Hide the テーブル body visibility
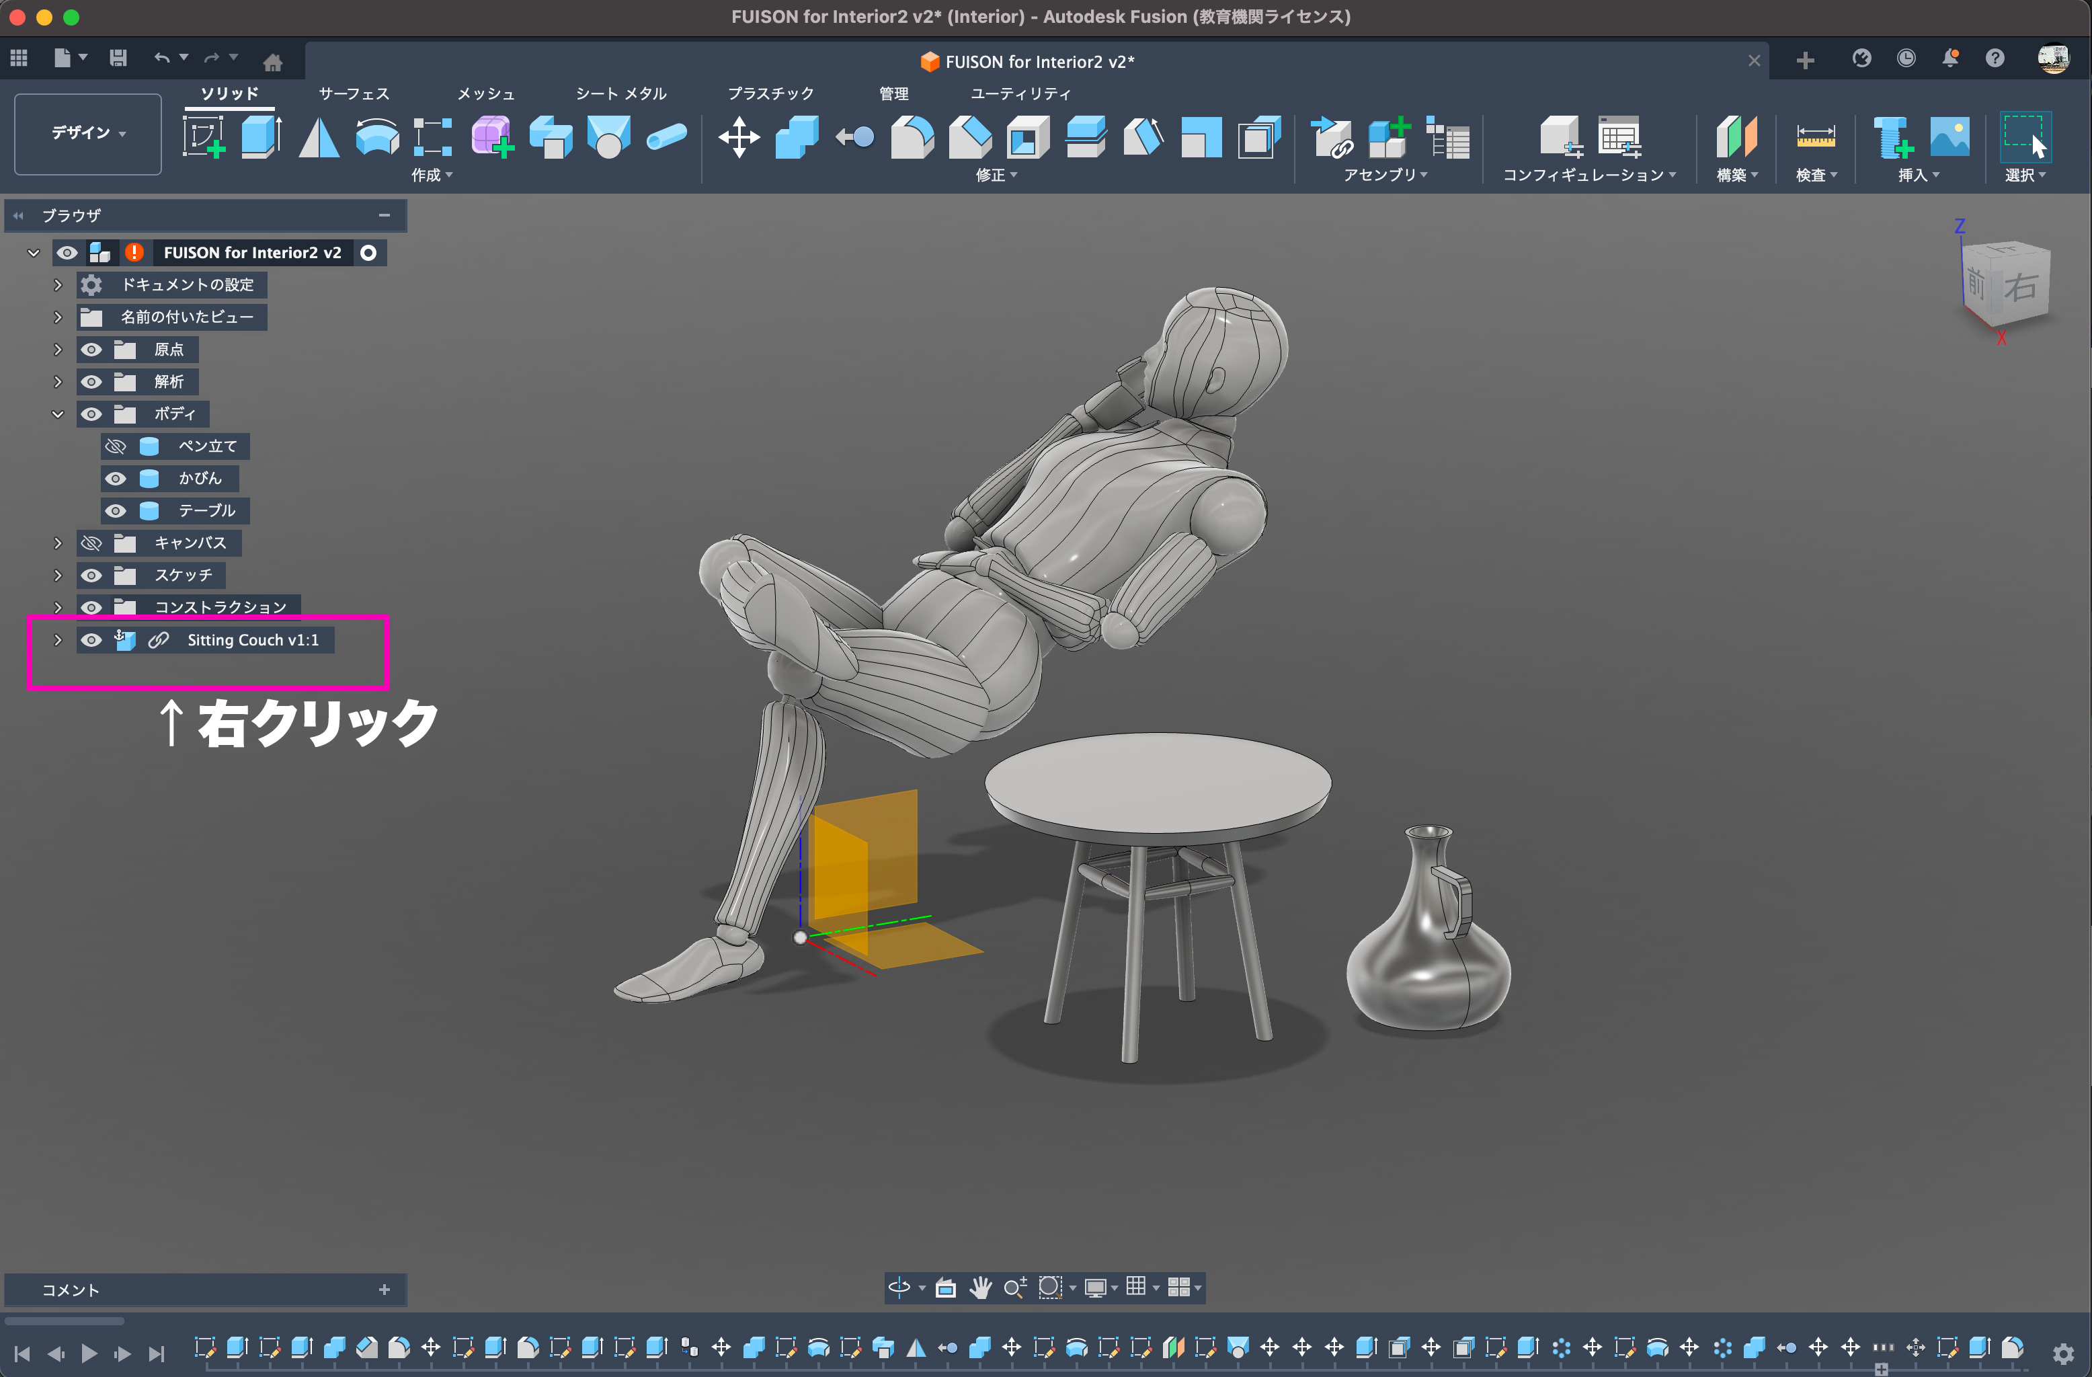Viewport: 2092px width, 1377px height. tap(115, 511)
